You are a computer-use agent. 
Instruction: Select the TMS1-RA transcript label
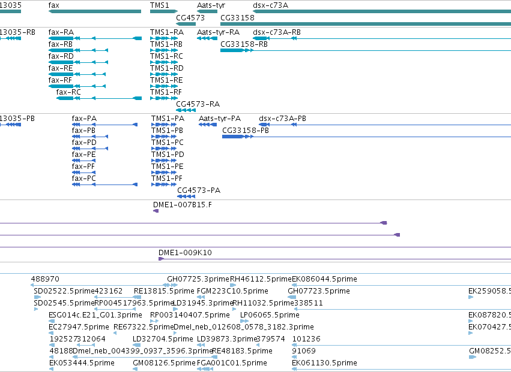[167, 32]
